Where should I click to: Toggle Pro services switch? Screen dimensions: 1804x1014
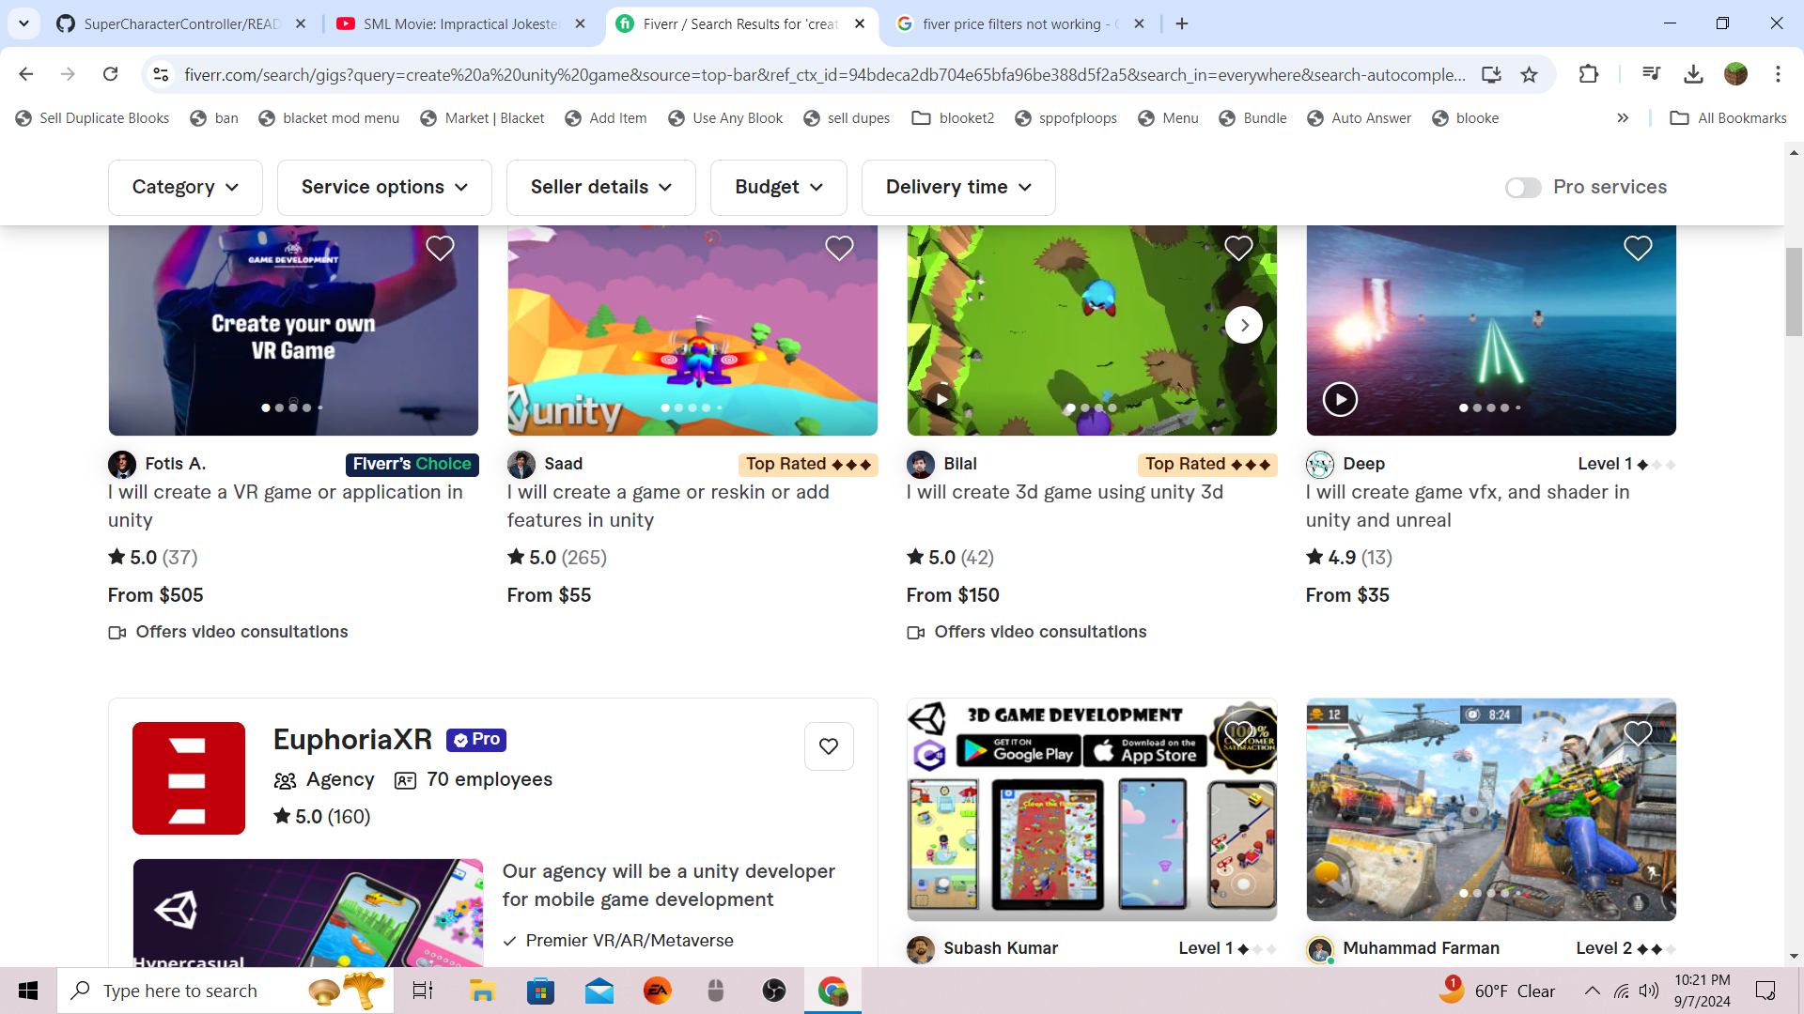(x=1522, y=188)
